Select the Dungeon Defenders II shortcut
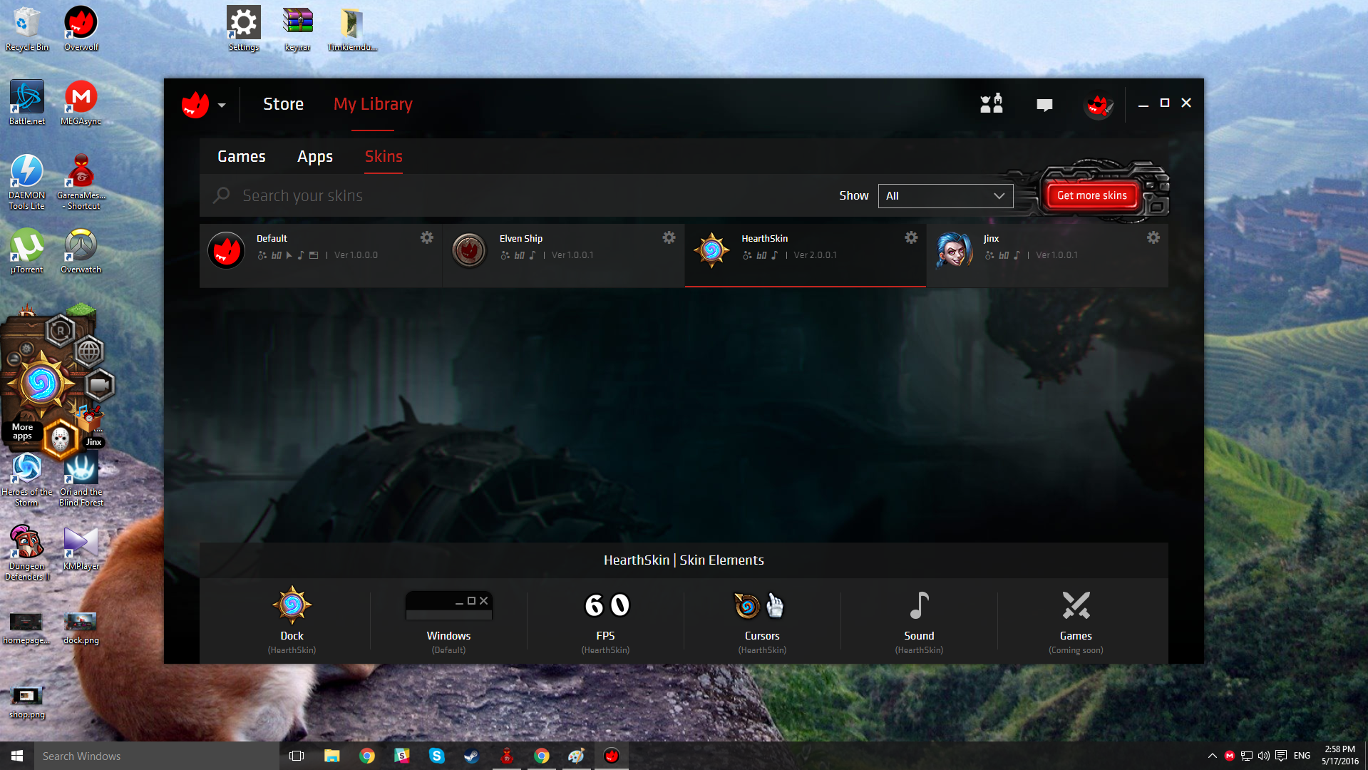 tap(27, 553)
